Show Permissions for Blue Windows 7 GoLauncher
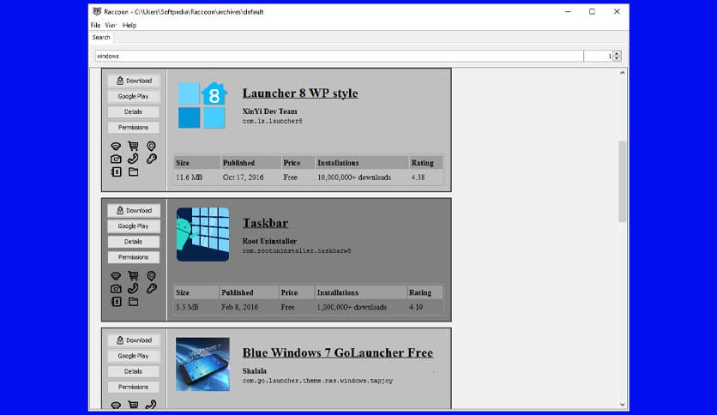 (x=134, y=387)
